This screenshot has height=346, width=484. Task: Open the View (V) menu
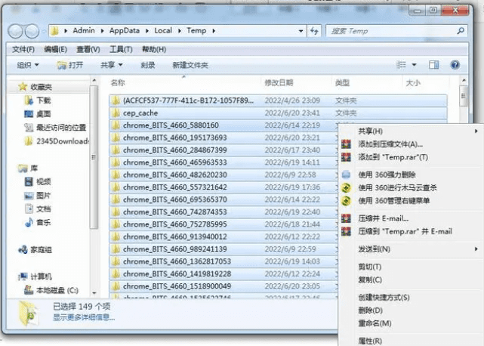pyautogui.click(x=88, y=49)
